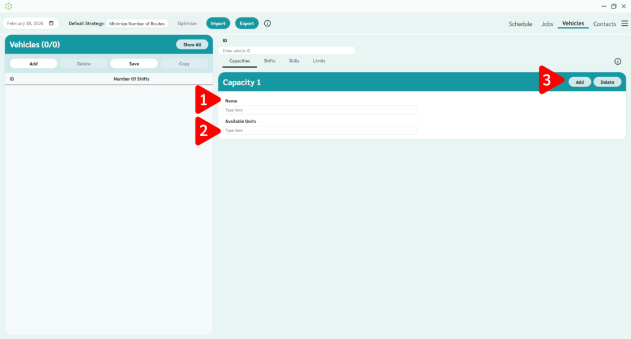
Task: Click the Available Units input field
Action: [x=320, y=131]
